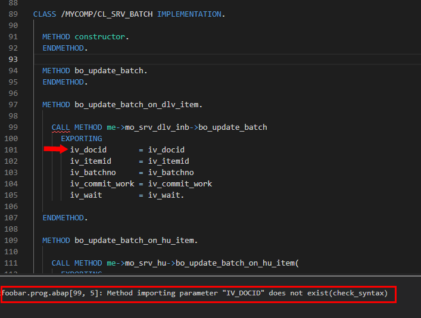
Task: Place cursor on the constructor method name
Action: coord(99,37)
